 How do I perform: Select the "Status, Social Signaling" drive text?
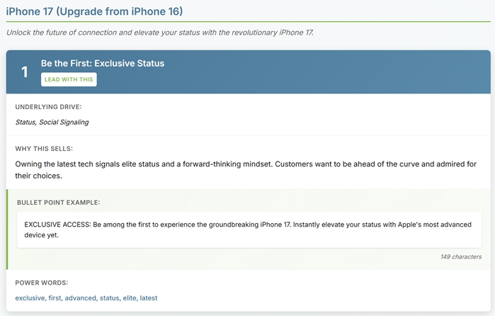pos(52,122)
